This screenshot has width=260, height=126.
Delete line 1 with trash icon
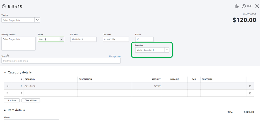[x=250, y=86]
